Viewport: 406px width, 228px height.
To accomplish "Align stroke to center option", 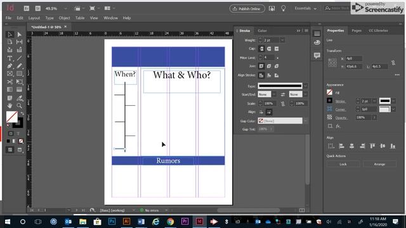I will (x=261, y=75).
